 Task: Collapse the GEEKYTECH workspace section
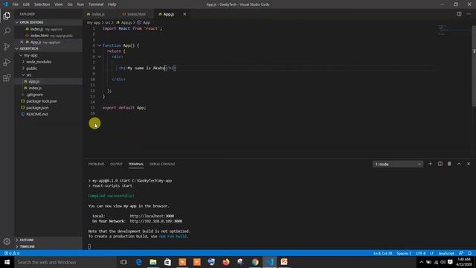(x=48, y=48)
